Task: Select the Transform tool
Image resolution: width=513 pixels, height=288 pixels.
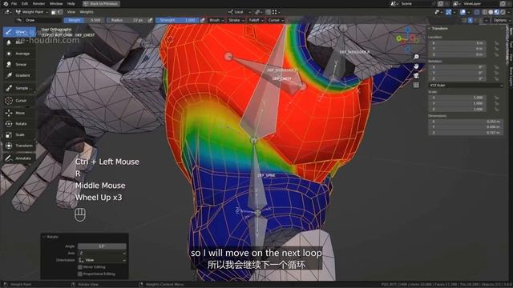Action: pos(19,146)
